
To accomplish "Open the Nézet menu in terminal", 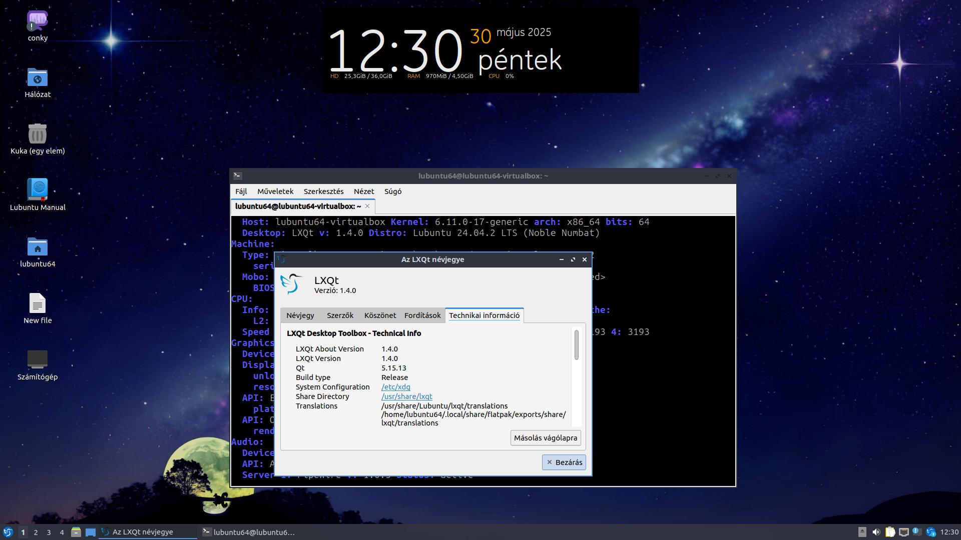I will 364,191.
